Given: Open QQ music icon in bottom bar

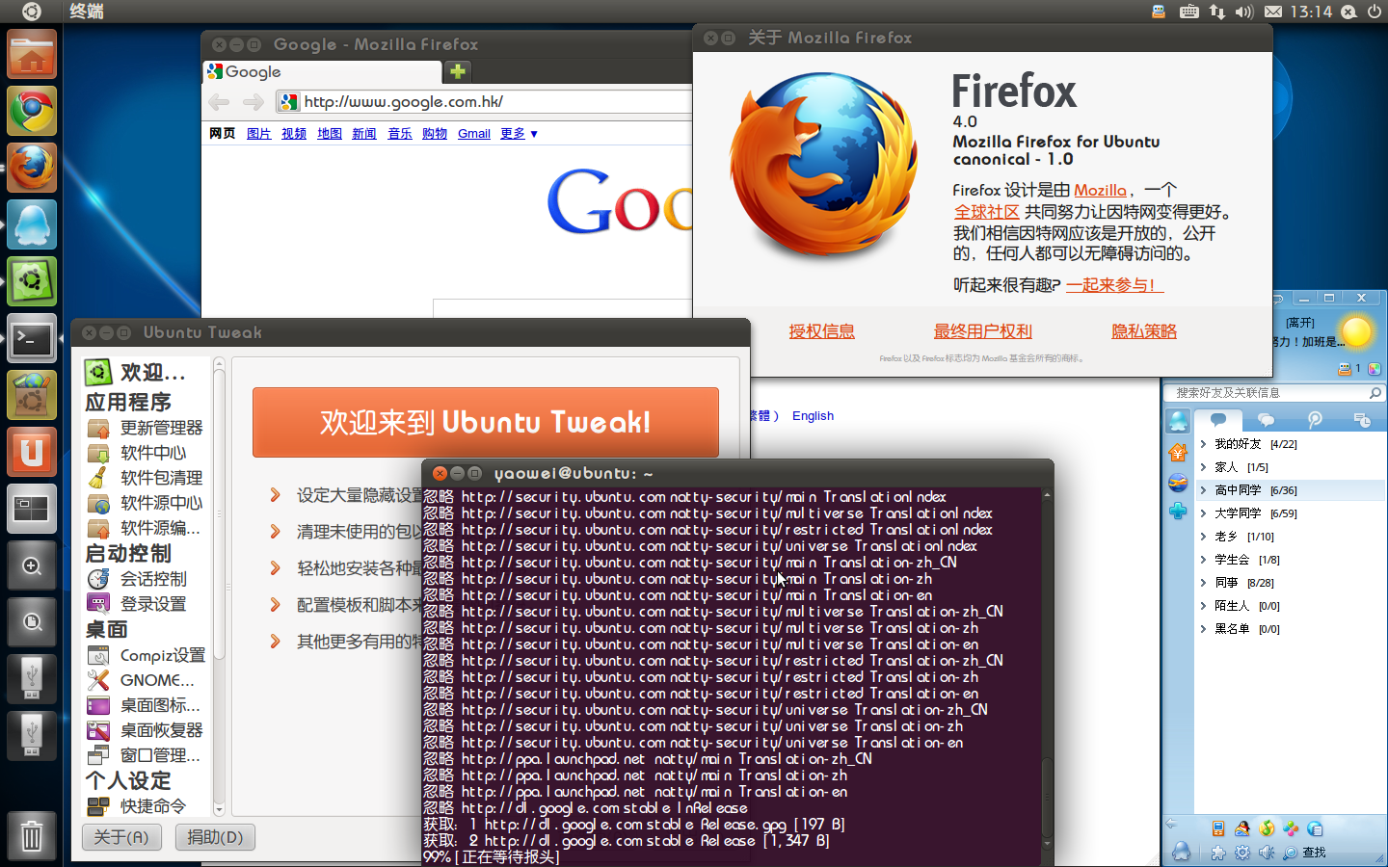Looking at the screenshot, I should (1267, 828).
